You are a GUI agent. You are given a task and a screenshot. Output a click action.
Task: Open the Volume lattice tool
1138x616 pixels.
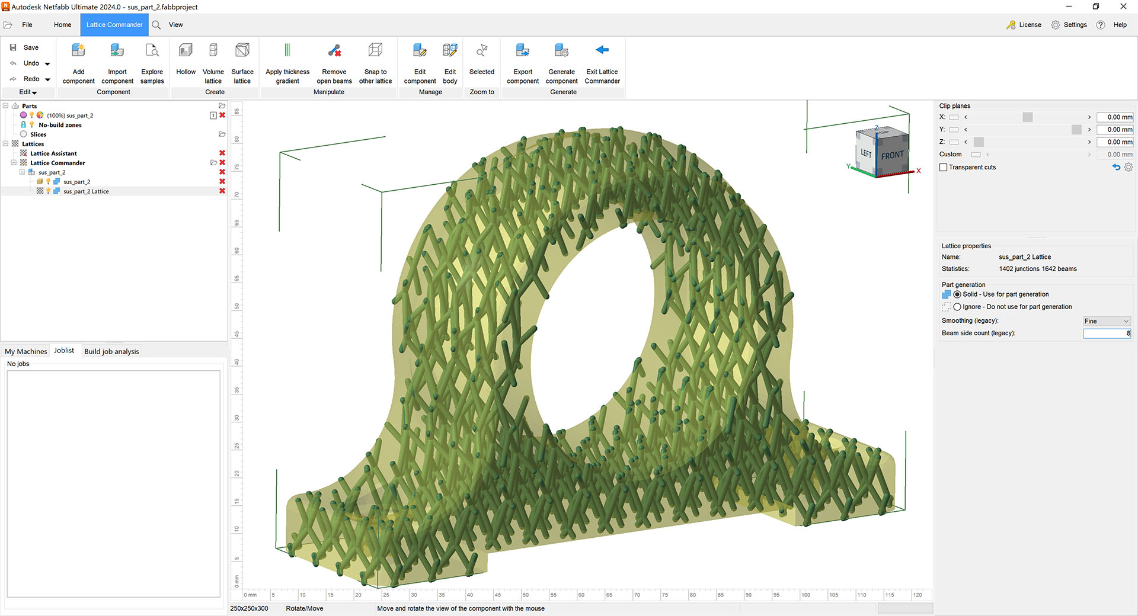click(213, 51)
